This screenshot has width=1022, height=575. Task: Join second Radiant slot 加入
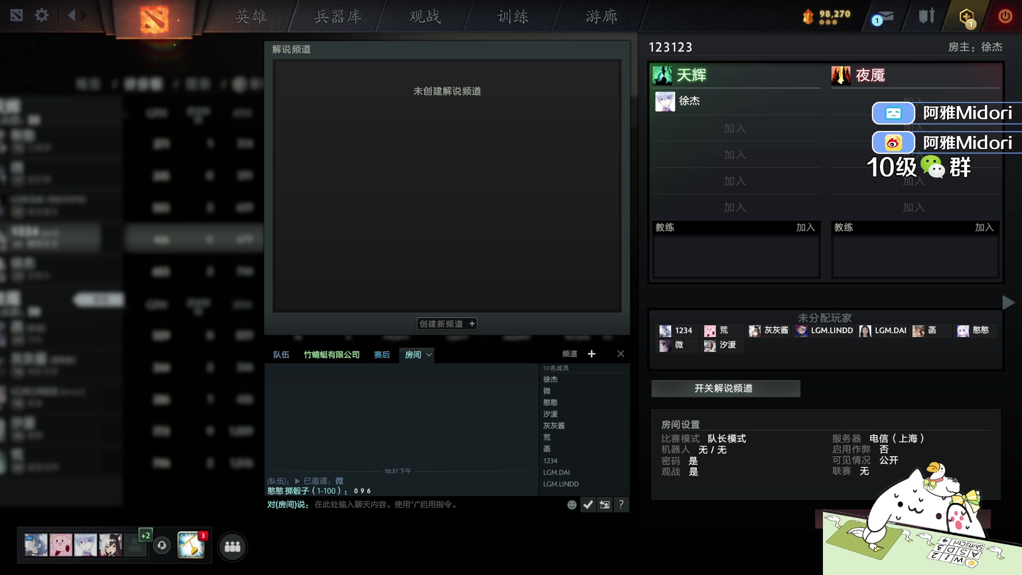point(735,128)
